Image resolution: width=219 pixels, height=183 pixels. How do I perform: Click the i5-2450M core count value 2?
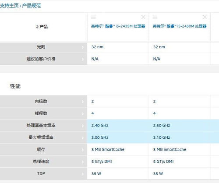[x=154, y=102]
